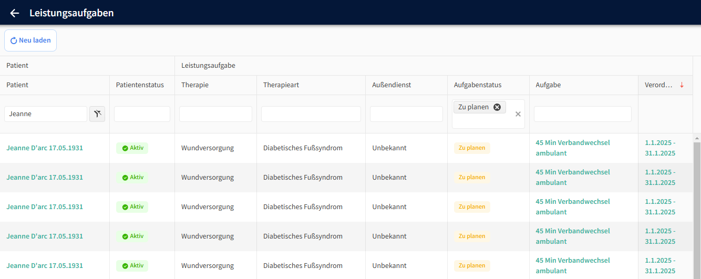The height and width of the screenshot is (279, 701).
Task: Open the Patientenstatus filter field
Action: [142, 114]
